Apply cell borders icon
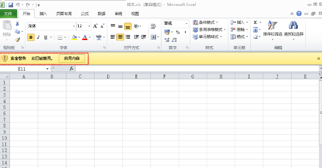Viewport: 322px width, 168px height. 60,37
